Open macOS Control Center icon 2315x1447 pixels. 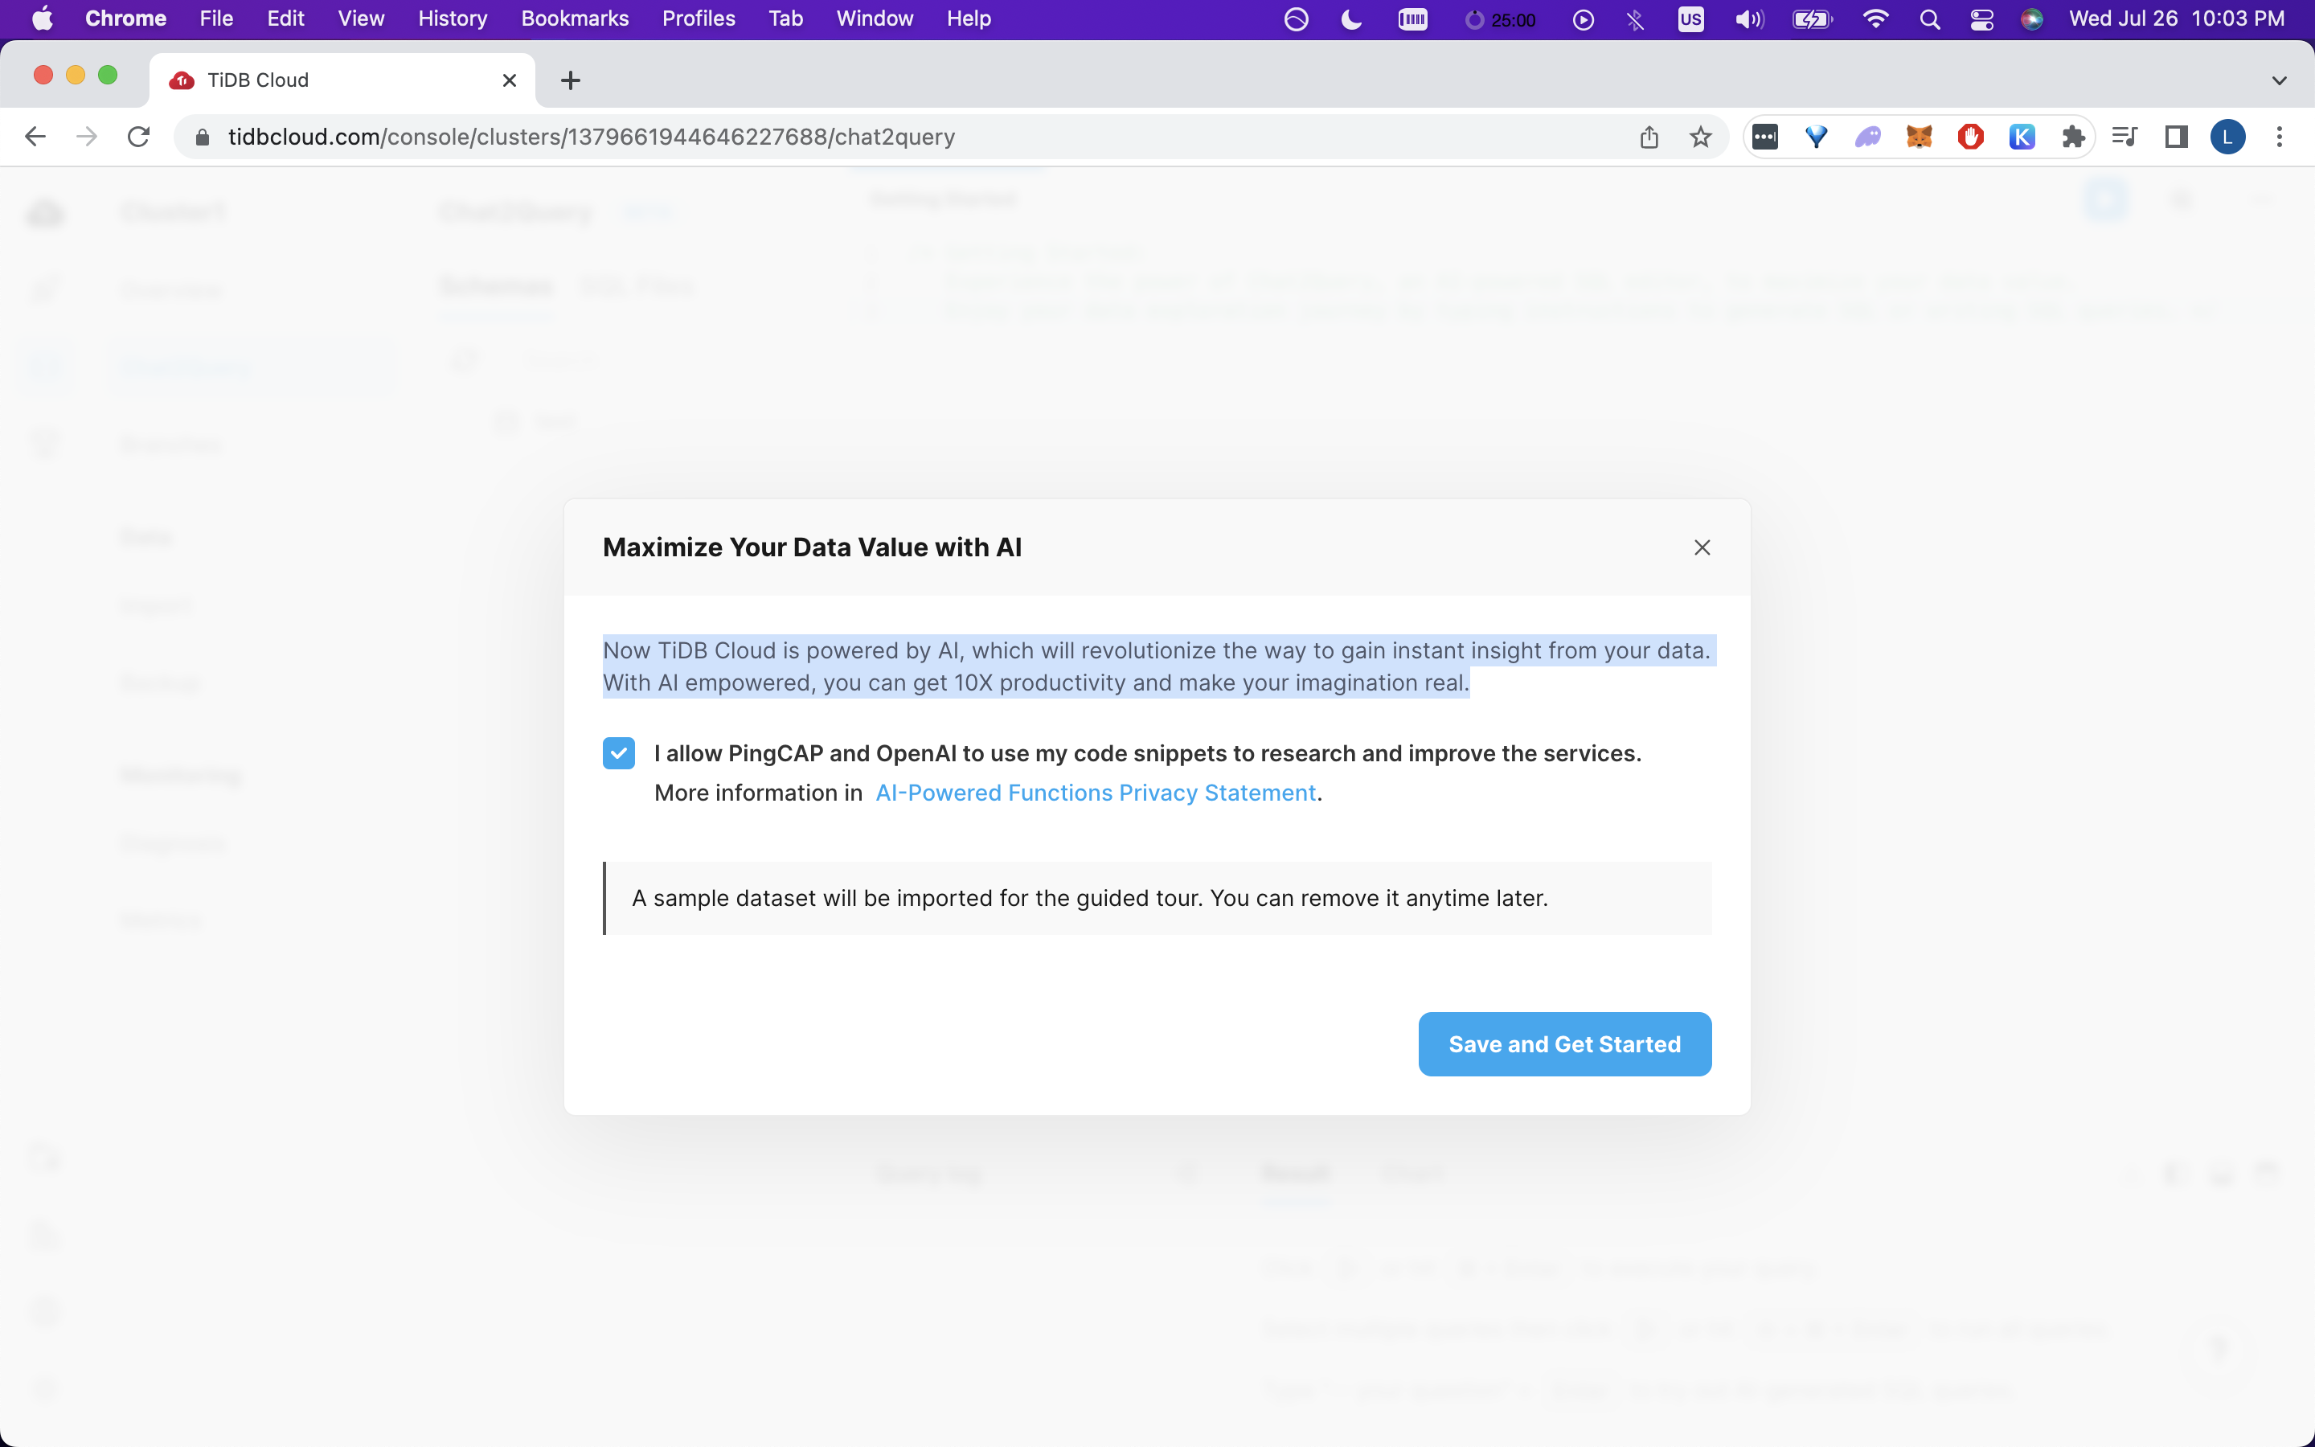pyautogui.click(x=1981, y=19)
